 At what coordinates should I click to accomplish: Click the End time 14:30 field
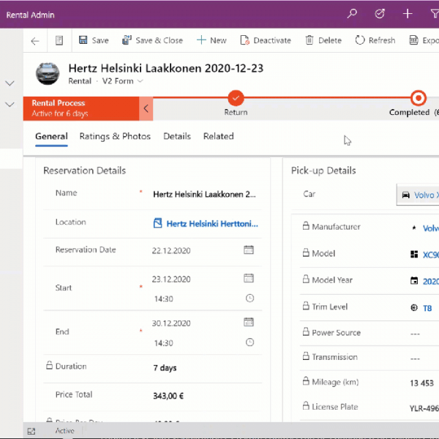(x=163, y=343)
